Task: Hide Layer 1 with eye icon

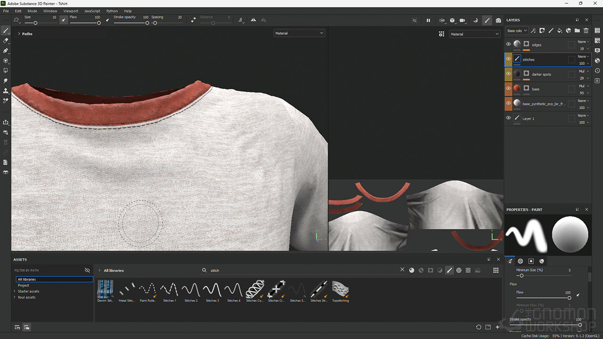Action: click(508, 118)
